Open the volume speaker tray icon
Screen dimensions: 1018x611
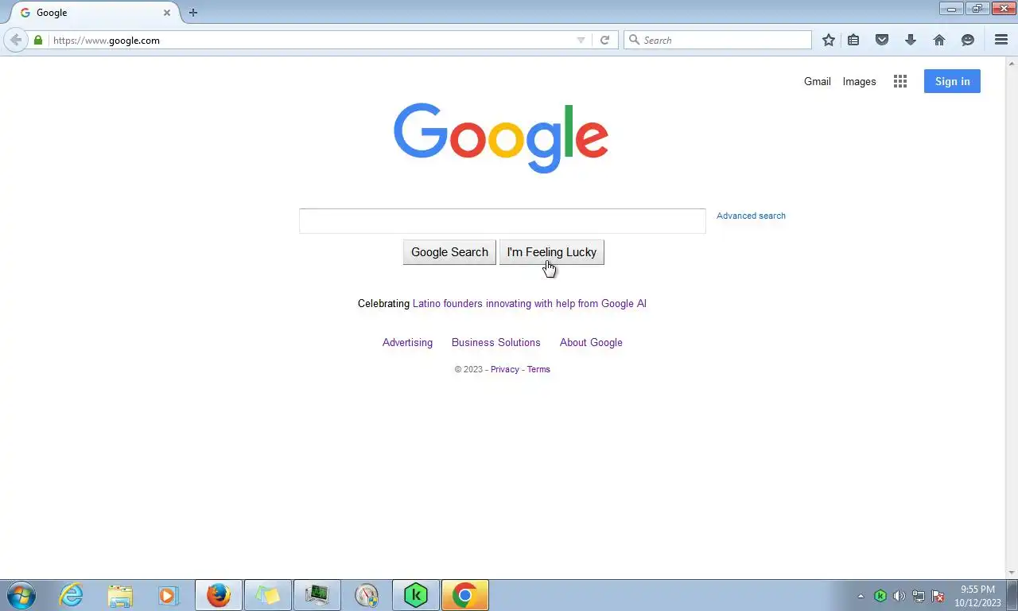(899, 596)
